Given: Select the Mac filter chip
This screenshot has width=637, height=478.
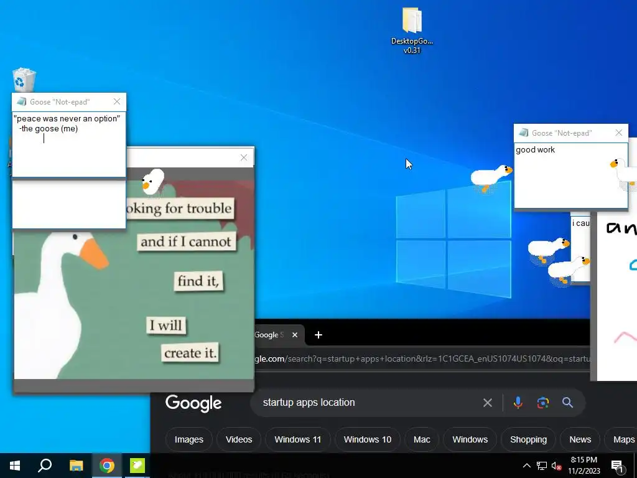Looking at the screenshot, I should [x=422, y=439].
